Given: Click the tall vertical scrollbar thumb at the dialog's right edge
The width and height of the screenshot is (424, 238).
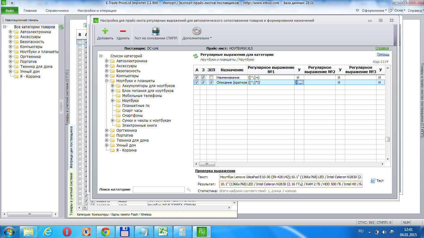Looking at the screenshot, I should tap(388, 139).
